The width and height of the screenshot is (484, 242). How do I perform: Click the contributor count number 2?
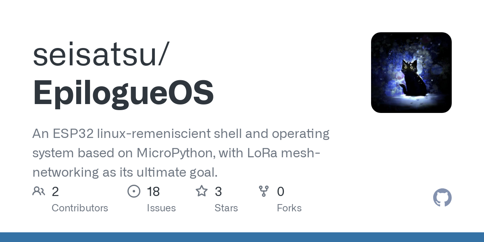[x=55, y=192]
